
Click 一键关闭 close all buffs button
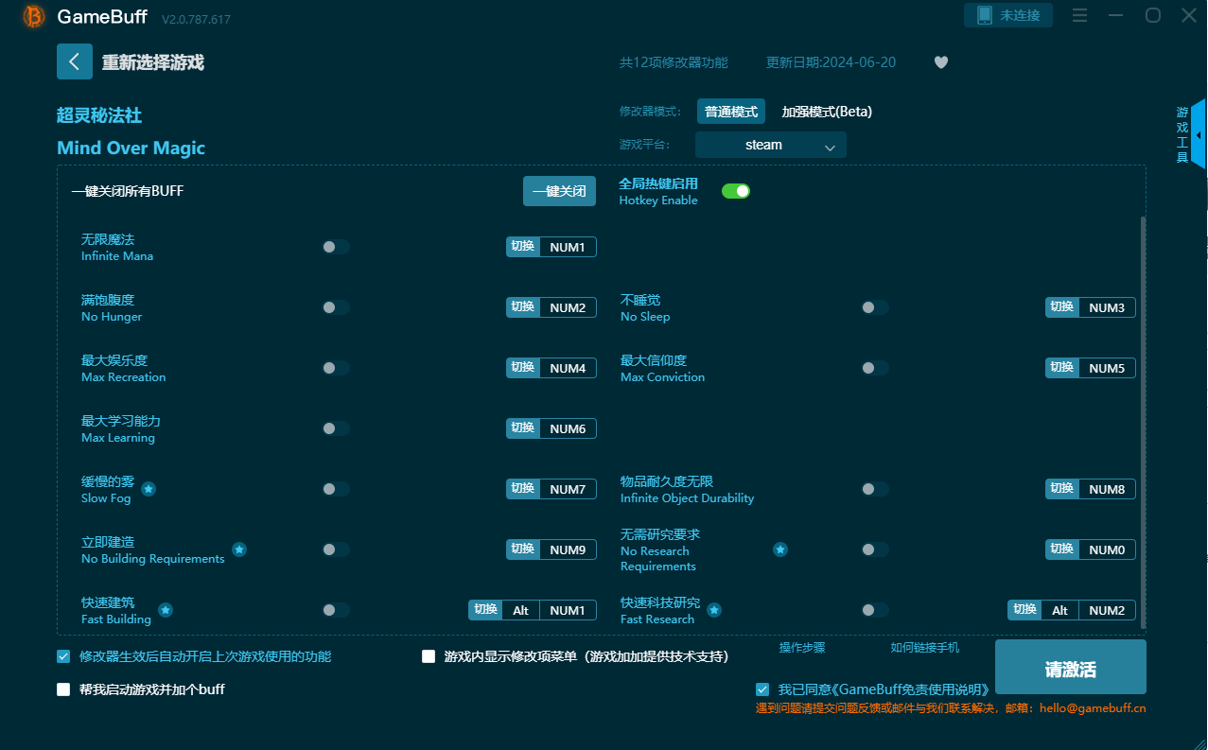[x=560, y=191]
